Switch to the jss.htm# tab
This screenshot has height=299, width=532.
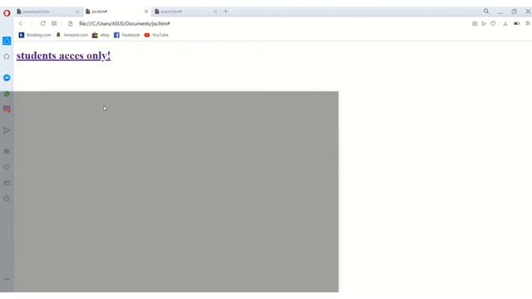coord(116,12)
